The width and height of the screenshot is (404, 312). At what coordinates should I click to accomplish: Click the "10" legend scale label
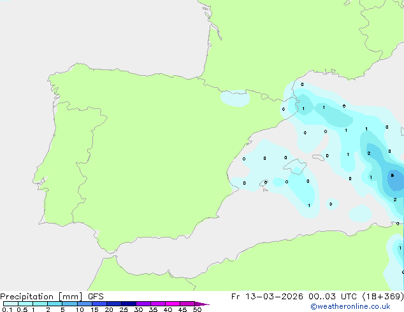pos(80,309)
